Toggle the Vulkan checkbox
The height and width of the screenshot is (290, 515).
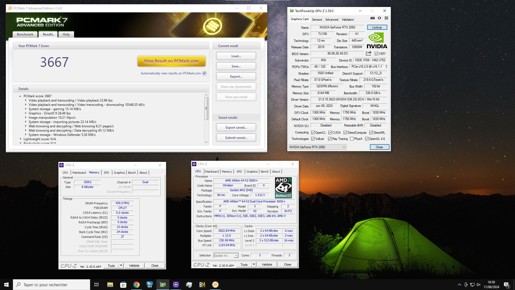click(313, 139)
